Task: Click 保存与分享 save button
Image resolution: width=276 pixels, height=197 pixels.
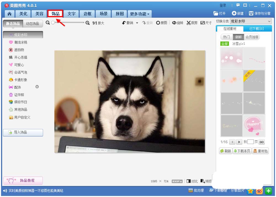Action: 260,13
